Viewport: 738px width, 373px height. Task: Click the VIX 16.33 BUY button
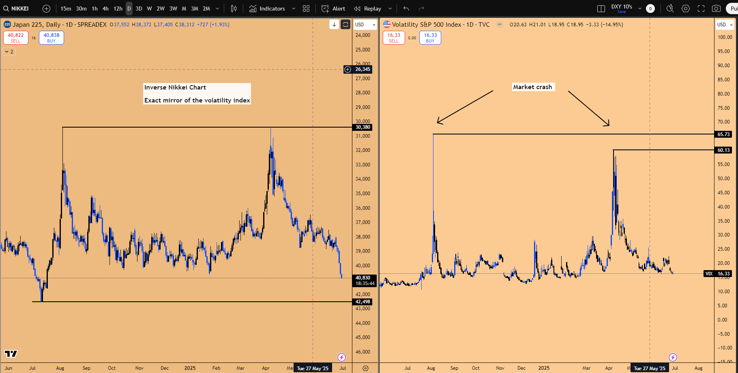[x=430, y=38]
